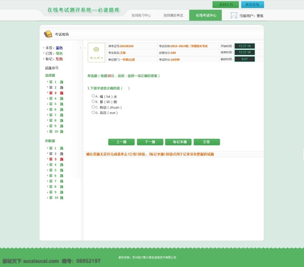Open 选择题 question 第 7 题
This screenshot has width=304, height=267.
click(x=56, y=115)
